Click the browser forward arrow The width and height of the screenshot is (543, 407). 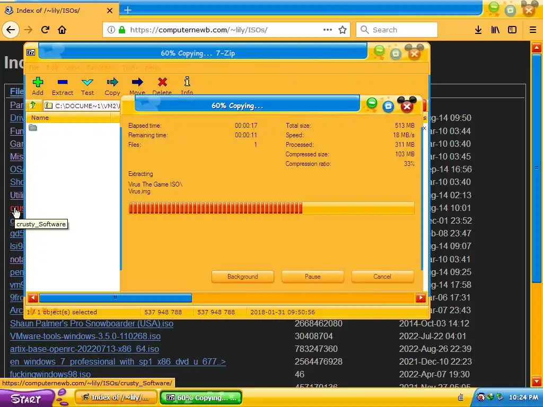(x=28, y=30)
